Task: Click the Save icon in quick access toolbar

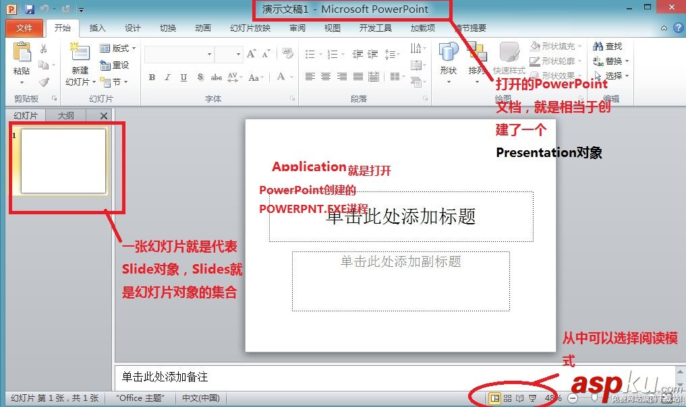Action: coord(29,9)
